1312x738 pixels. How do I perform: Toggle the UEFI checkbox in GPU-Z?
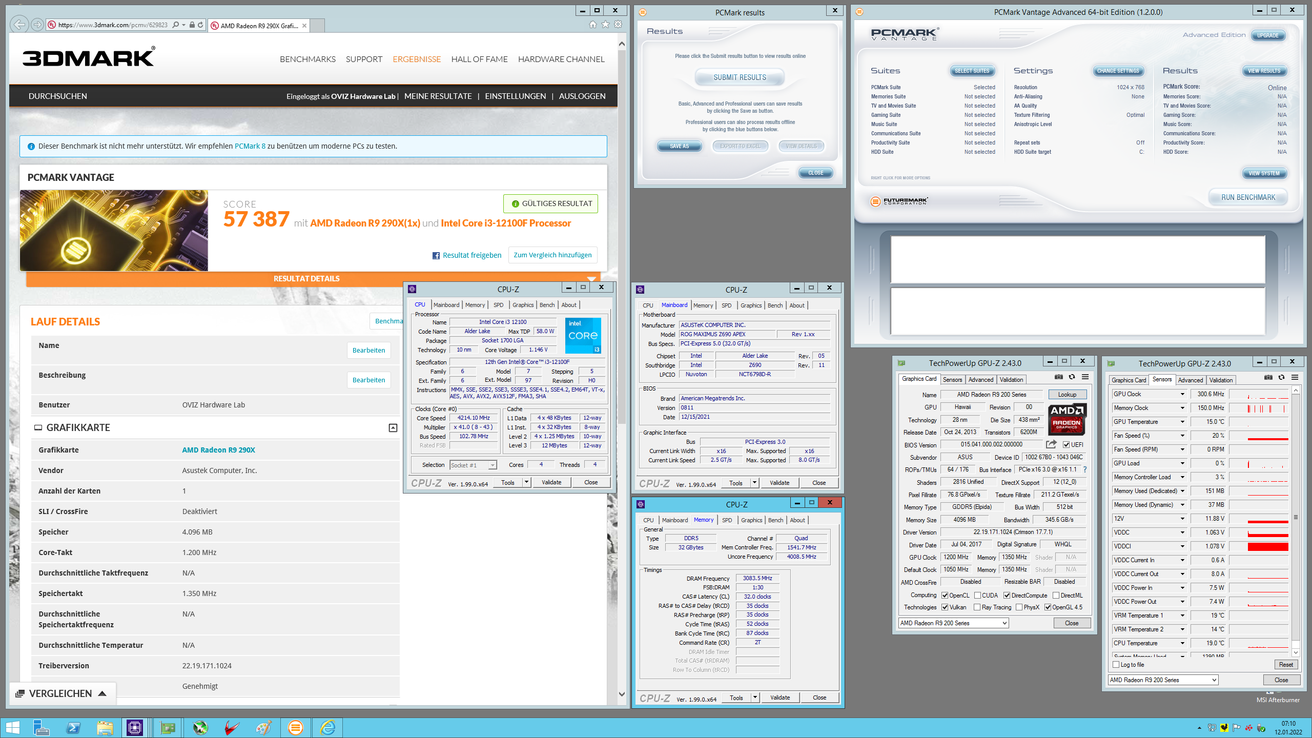tap(1066, 445)
